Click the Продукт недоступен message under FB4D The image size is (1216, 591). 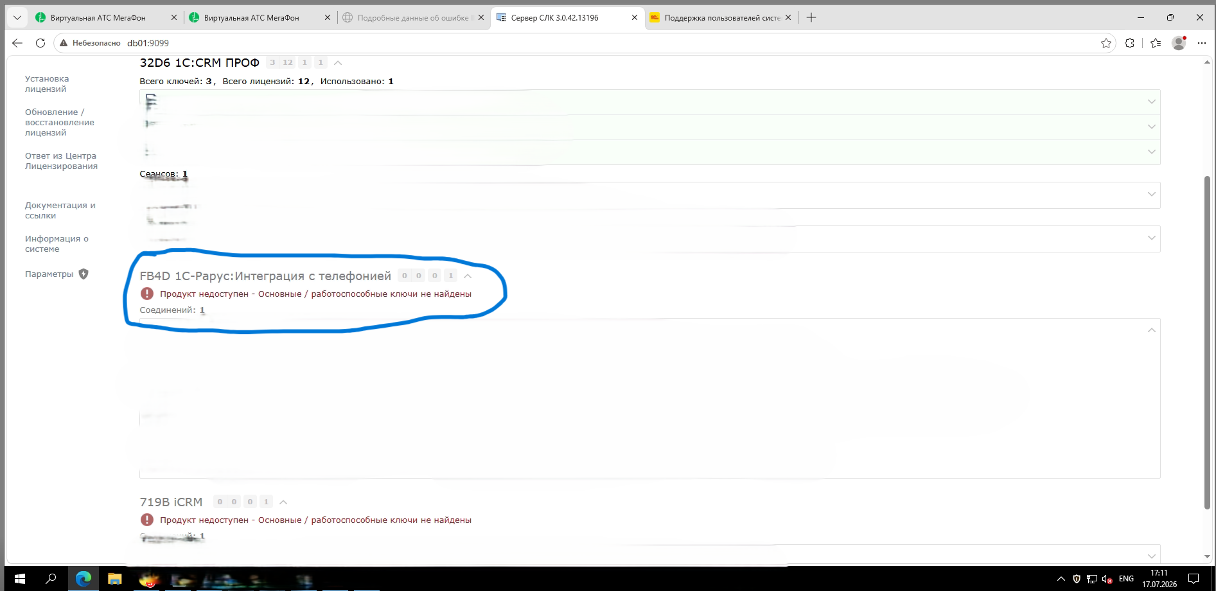coord(316,294)
